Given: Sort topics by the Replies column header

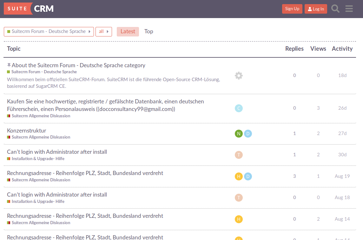Looking at the screenshot, I should pos(294,49).
